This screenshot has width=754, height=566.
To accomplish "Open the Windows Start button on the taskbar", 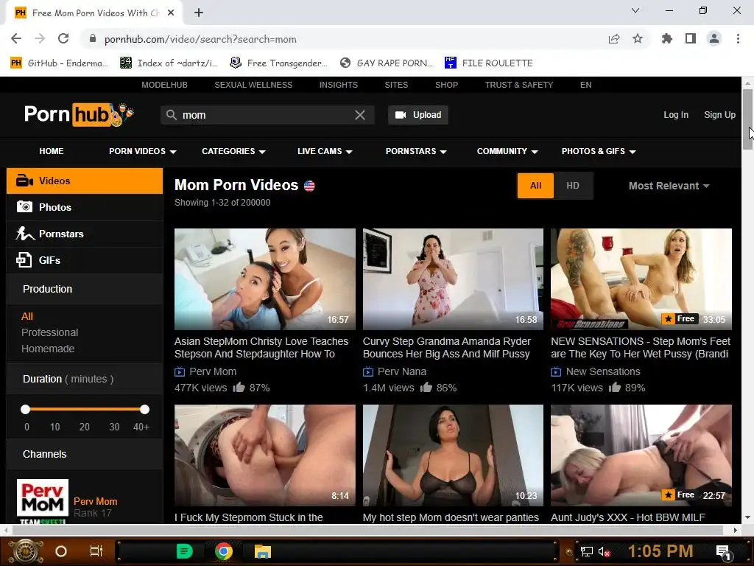I will coord(26,551).
